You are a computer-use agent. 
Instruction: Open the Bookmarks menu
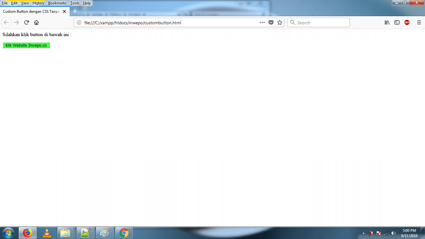57,3
